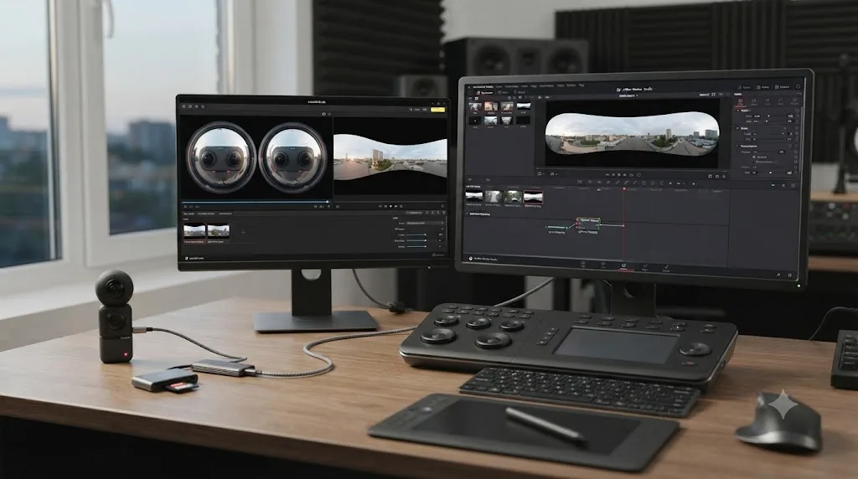Viewport: 858px width, 479px height.
Task: Open the viewer title dropdown above panorama
Action: [x=628, y=95]
